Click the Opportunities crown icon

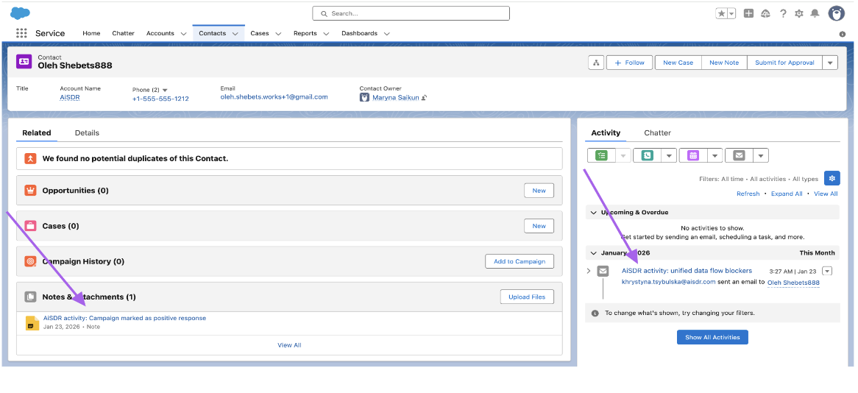point(31,191)
